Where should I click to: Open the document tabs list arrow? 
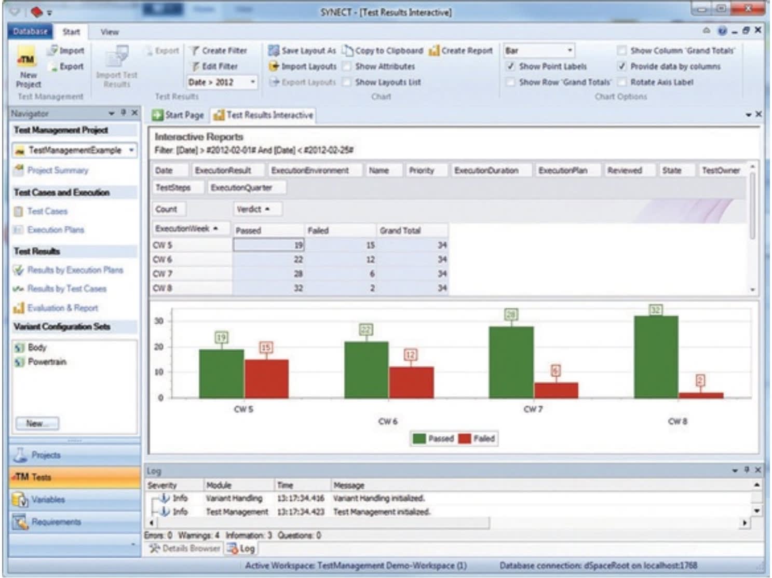[x=748, y=114]
